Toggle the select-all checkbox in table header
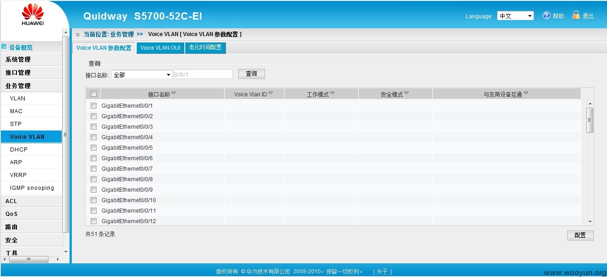Viewport: 607px width, 277px height. 93,94
